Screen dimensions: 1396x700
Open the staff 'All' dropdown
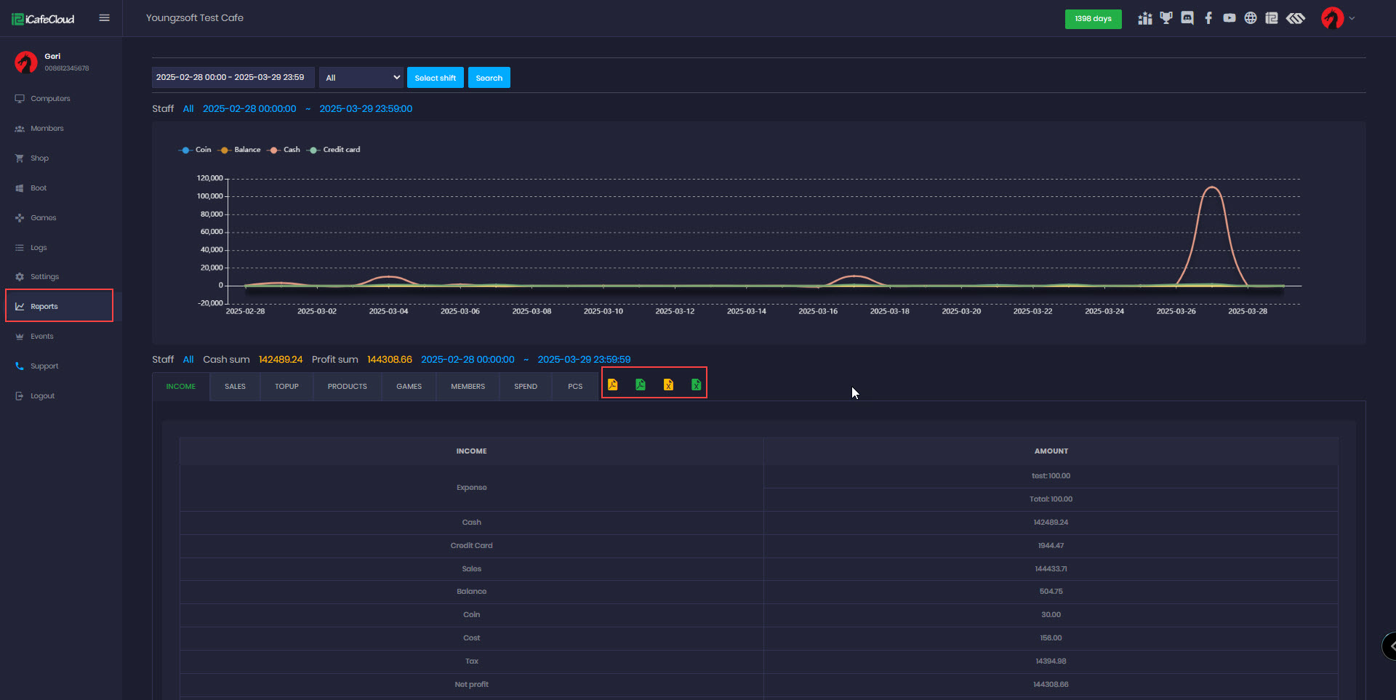pyautogui.click(x=361, y=78)
